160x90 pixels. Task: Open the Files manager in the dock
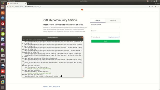click(3, 7)
